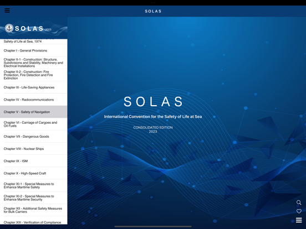
Task: Click 'CONSOLIDATED EDITION 2023' text
Action: (x=153, y=129)
